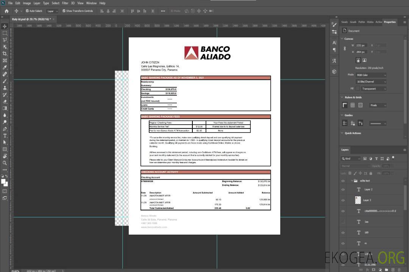Screen dimensions: 409x272
Task: Open the layer filter Kind dropdown
Action: [351, 159]
